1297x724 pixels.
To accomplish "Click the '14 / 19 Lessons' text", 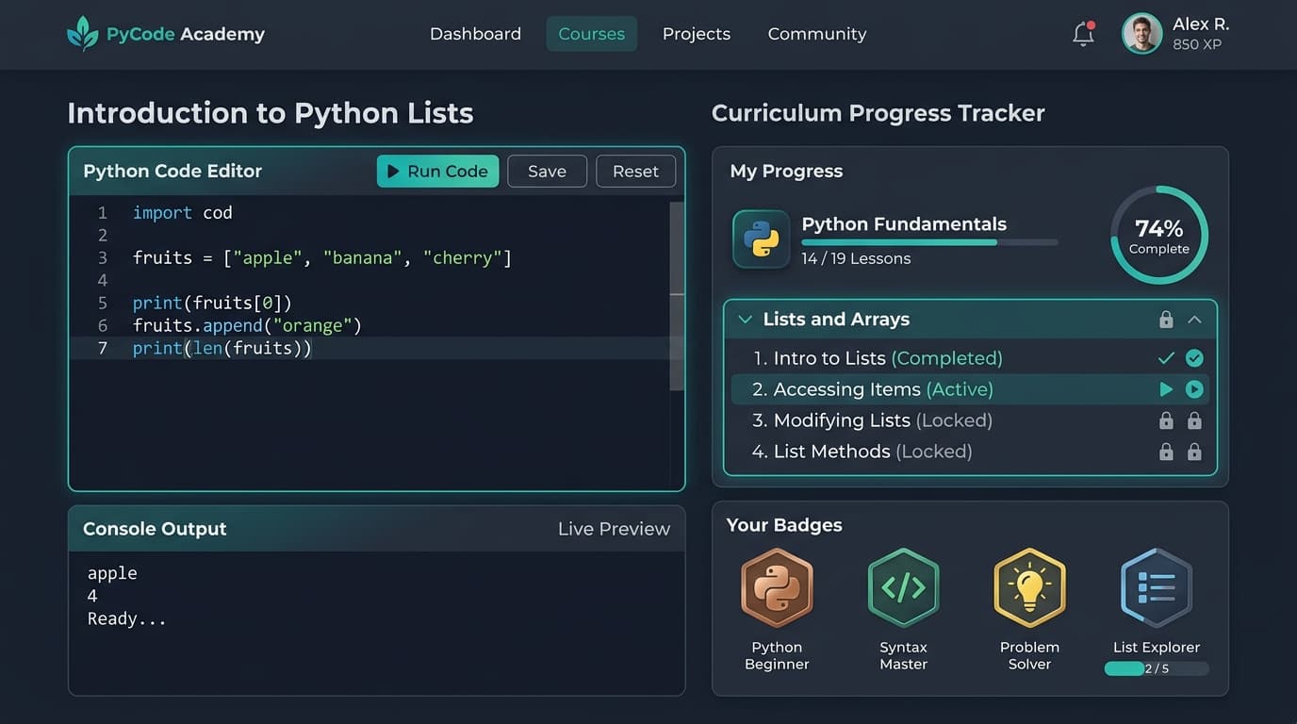I will pyautogui.click(x=856, y=259).
